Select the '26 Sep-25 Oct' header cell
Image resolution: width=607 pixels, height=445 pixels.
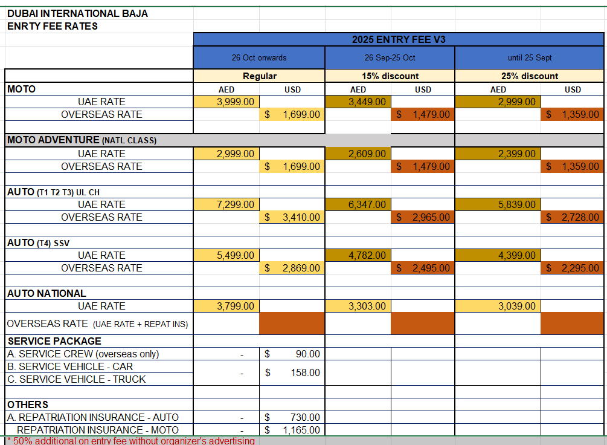[x=390, y=58]
